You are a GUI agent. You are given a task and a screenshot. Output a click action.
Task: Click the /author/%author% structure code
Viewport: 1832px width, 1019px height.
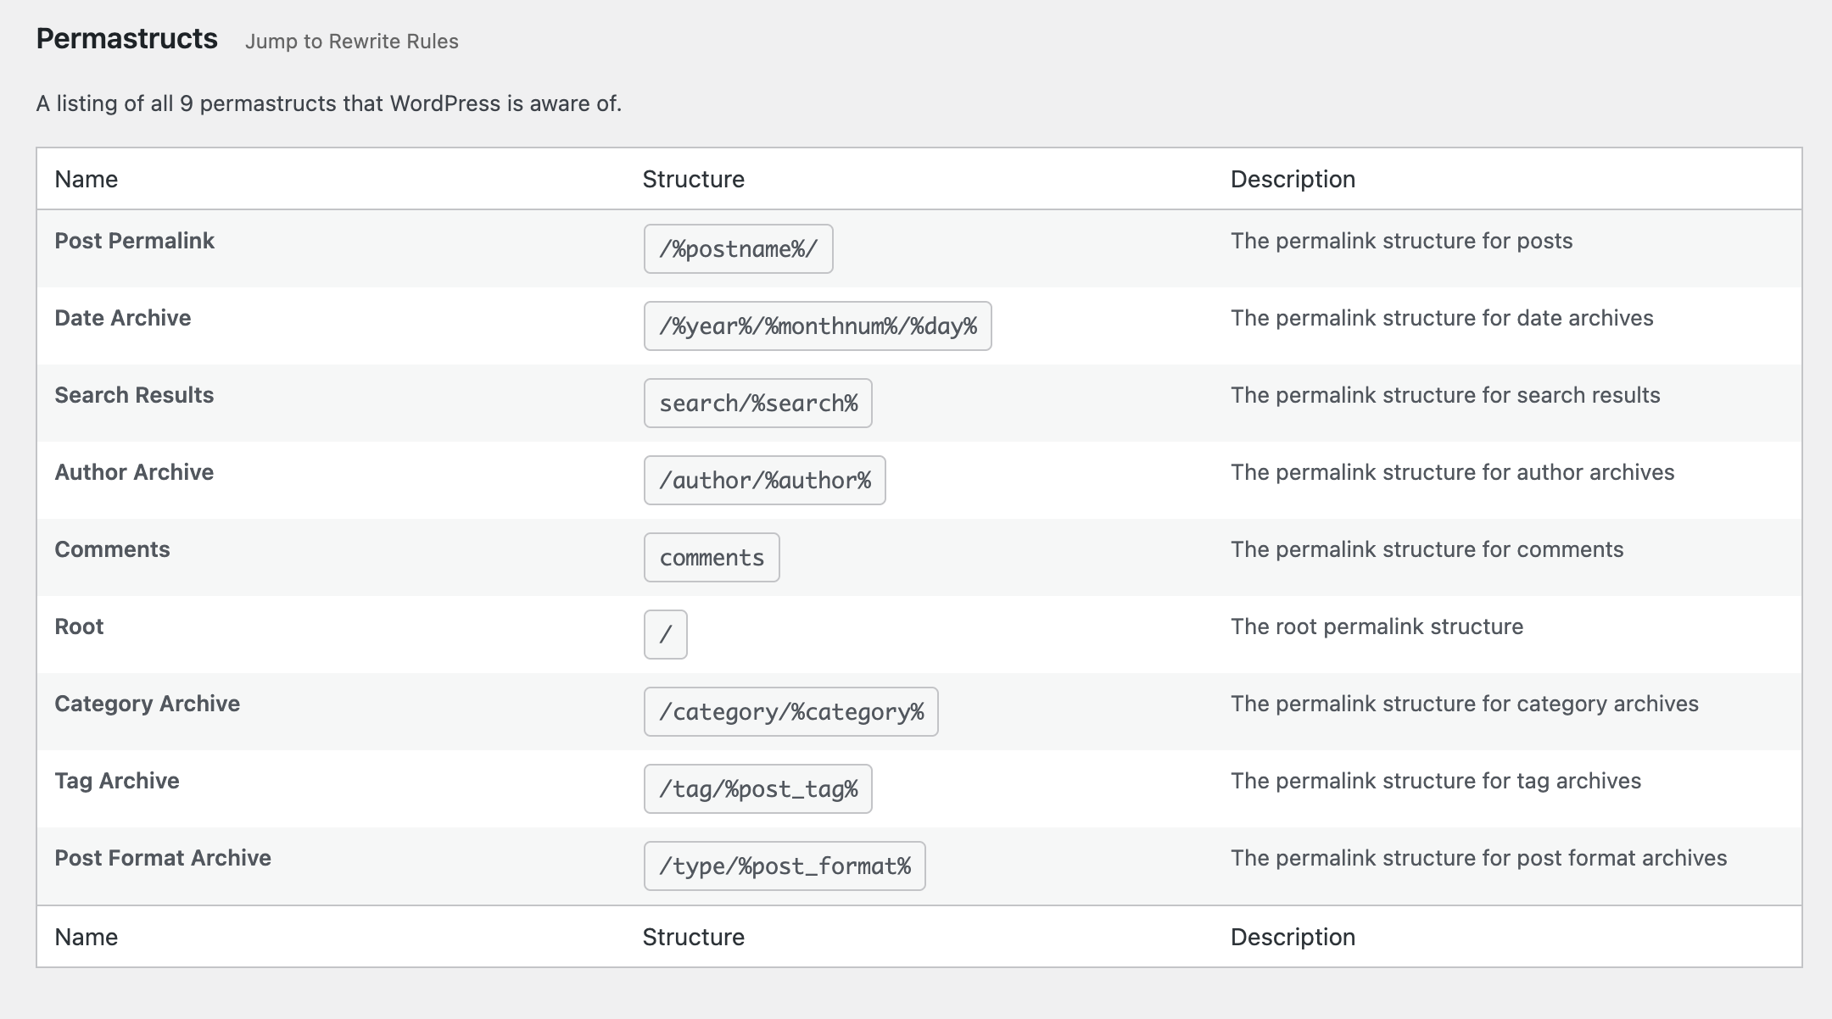[x=764, y=481]
